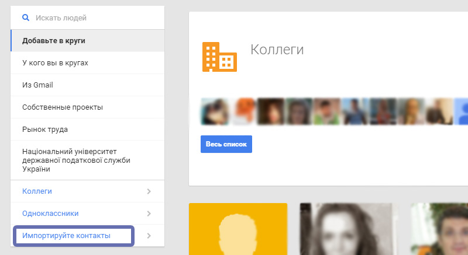
Task: Open the fifth avatar with green clothing
Action: tap(326, 111)
